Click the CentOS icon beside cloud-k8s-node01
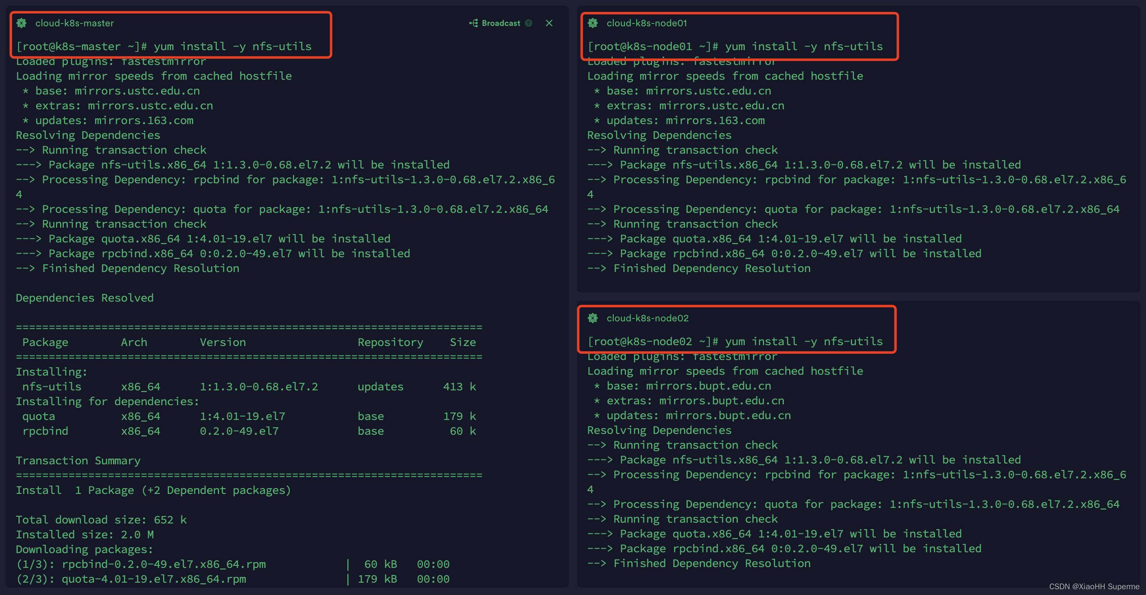The width and height of the screenshot is (1146, 595). click(x=593, y=23)
